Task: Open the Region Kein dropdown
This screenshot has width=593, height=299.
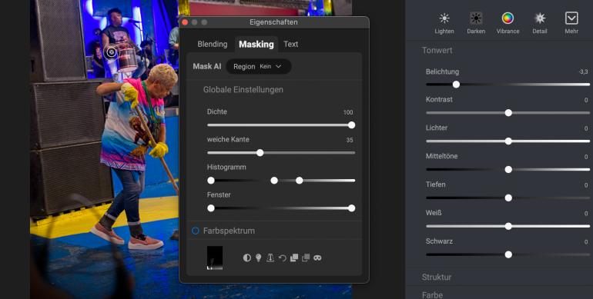Action: coord(258,66)
